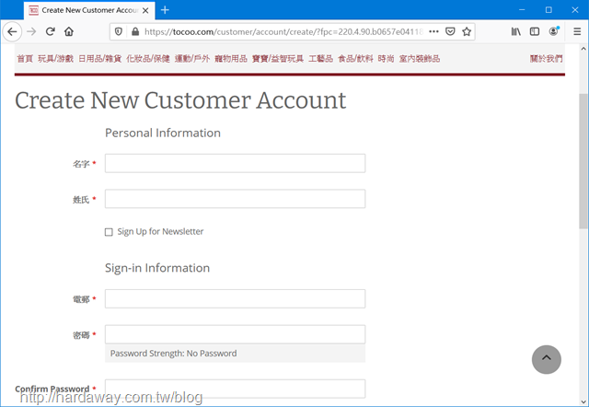The width and height of the screenshot is (589, 407).
Task: Open the 日用品/雜貨 category menu
Action: [100, 59]
